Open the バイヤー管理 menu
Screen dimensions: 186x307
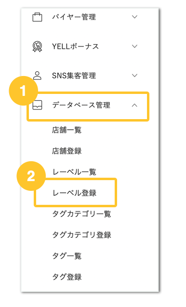pos(74,17)
